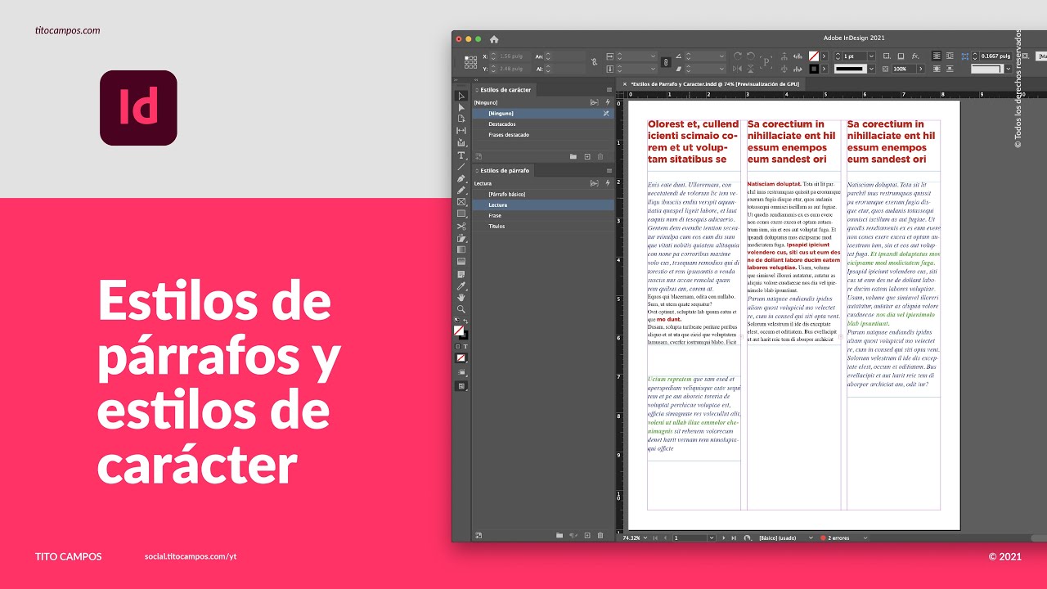Select the Estilos de párrafo panel tab

[x=505, y=171]
